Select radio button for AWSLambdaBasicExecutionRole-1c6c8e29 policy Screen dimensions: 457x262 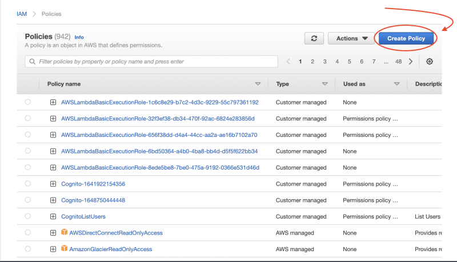(x=27, y=102)
